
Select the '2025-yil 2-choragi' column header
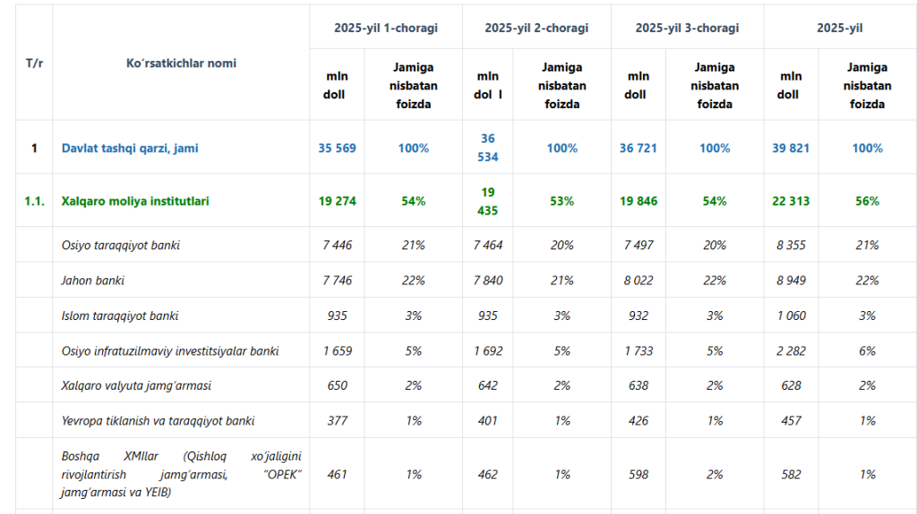click(x=536, y=28)
